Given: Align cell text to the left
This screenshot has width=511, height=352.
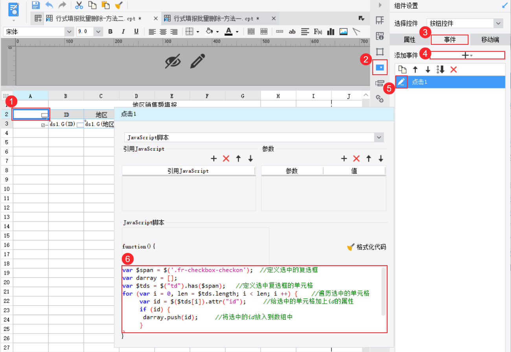Looking at the screenshot, I should pyautogui.click(x=152, y=31).
